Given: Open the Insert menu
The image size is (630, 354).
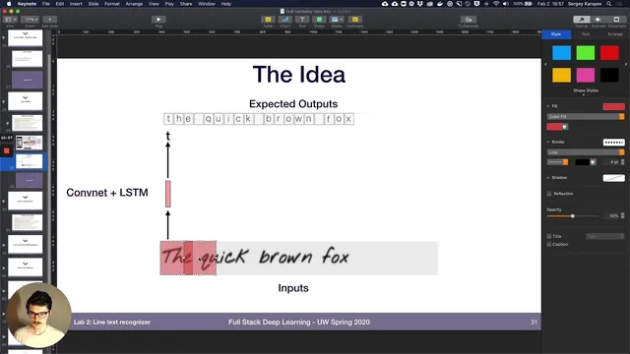Looking at the screenshot, I should 76,4.
